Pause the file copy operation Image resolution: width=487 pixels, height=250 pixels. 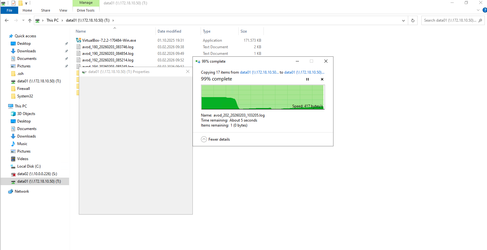tap(307, 79)
